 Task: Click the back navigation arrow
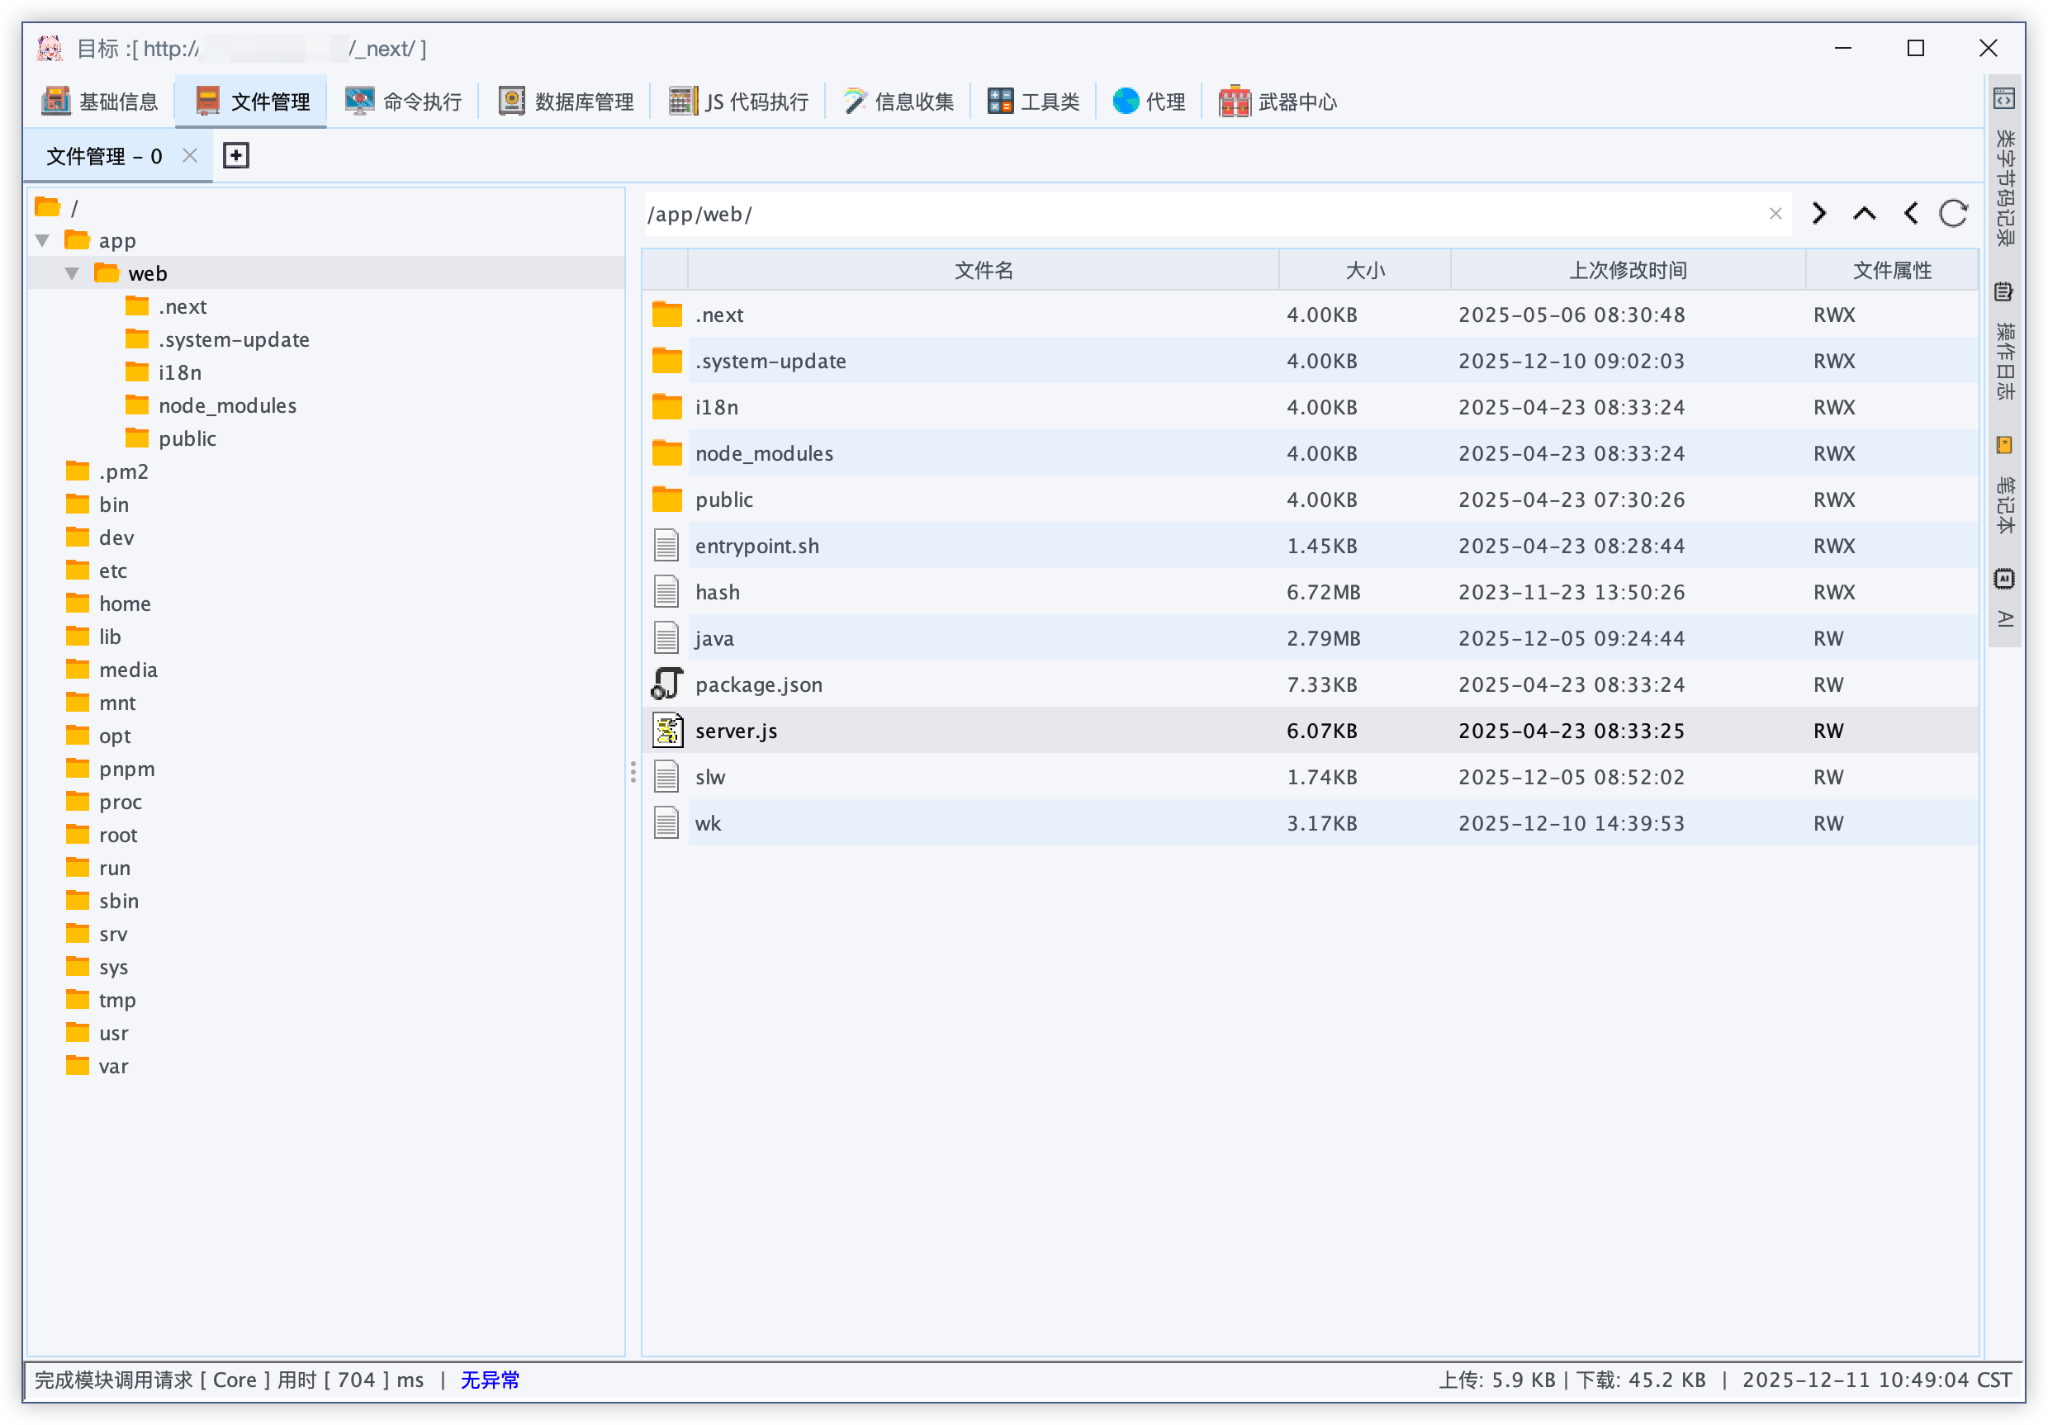[x=1910, y=214]
